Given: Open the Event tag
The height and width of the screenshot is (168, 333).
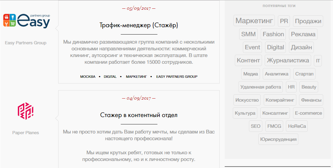Looking at the screenshot, I should (x=253, y=47).
